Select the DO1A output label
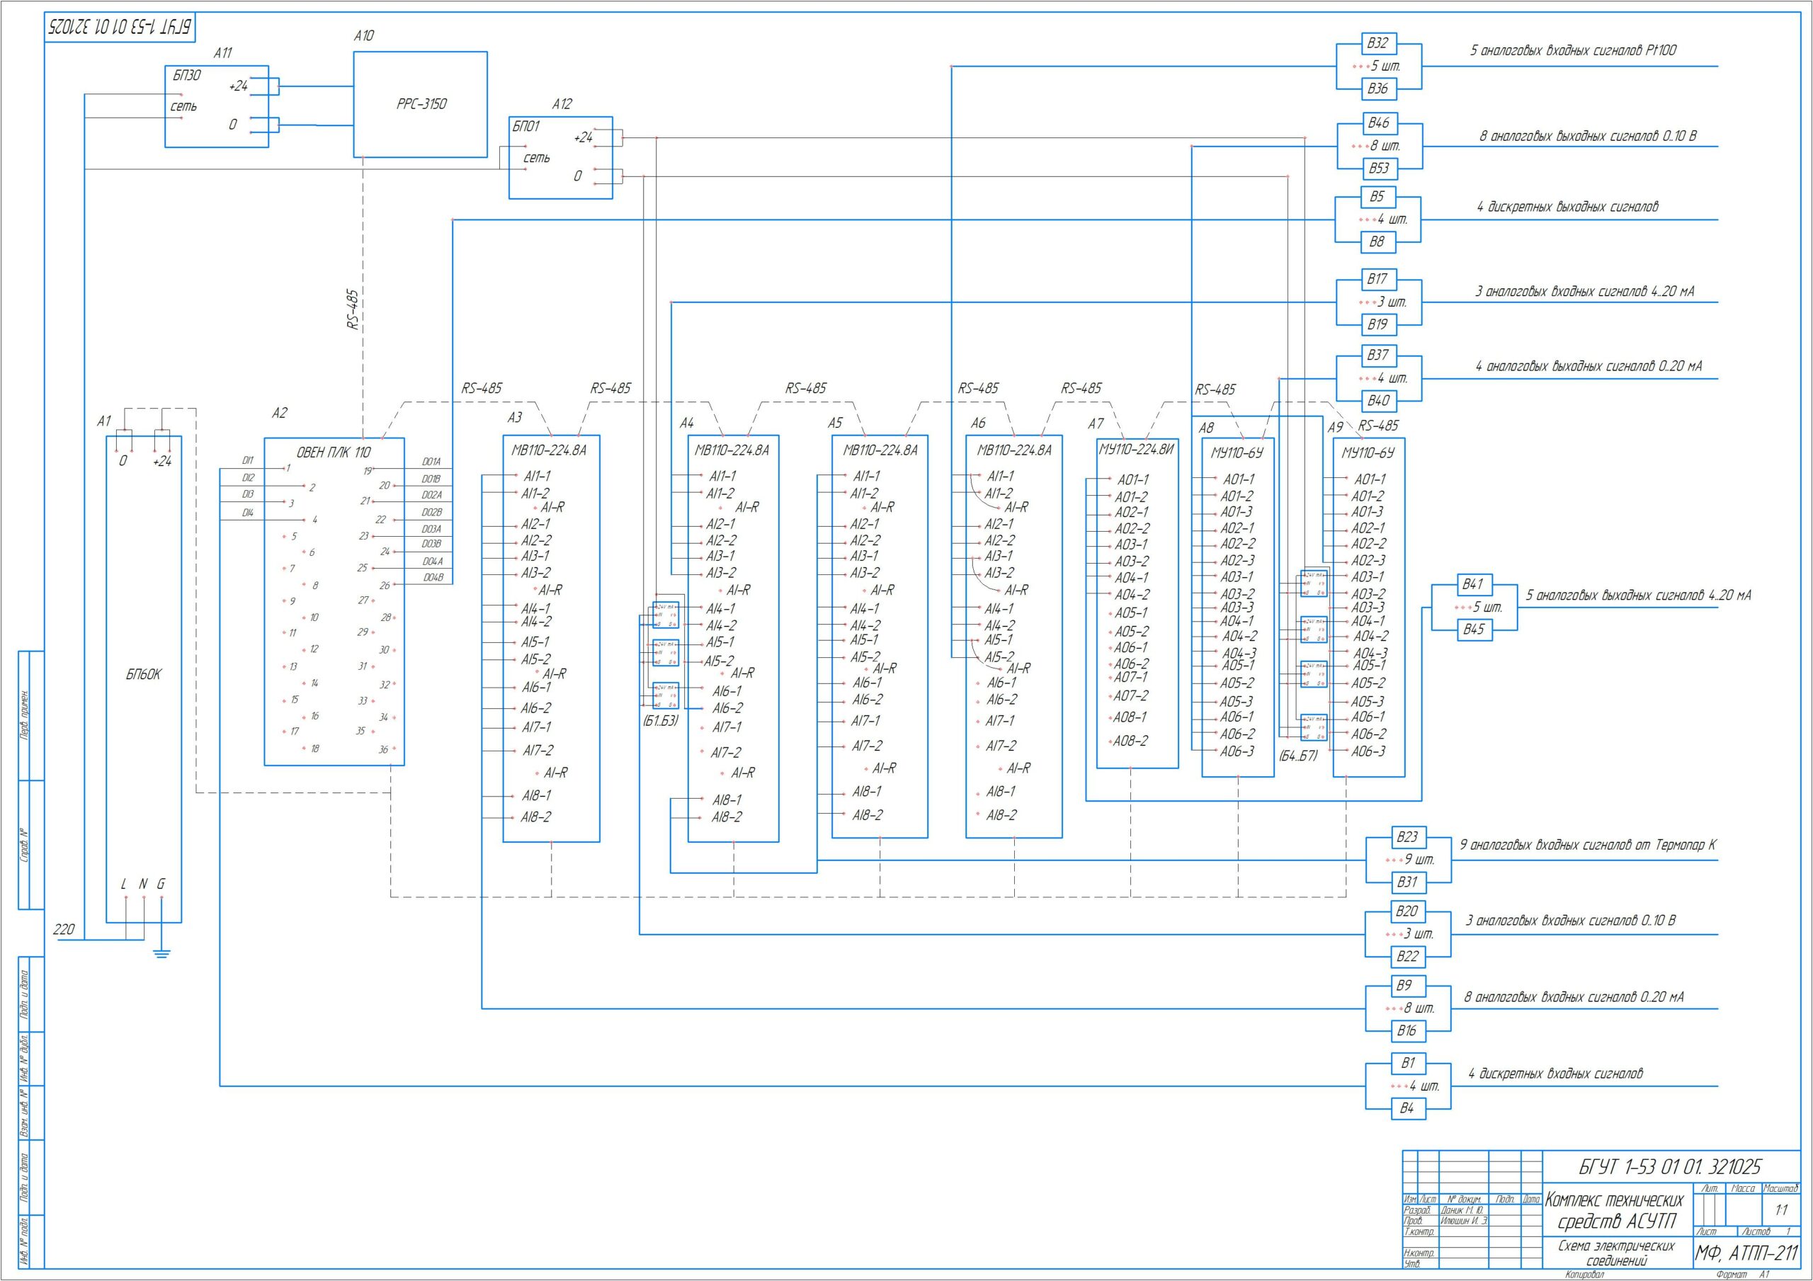 pos(431,462)
